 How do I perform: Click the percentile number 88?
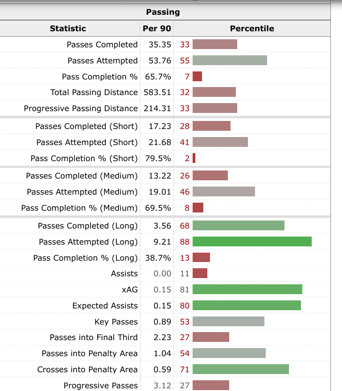[185, 242]
